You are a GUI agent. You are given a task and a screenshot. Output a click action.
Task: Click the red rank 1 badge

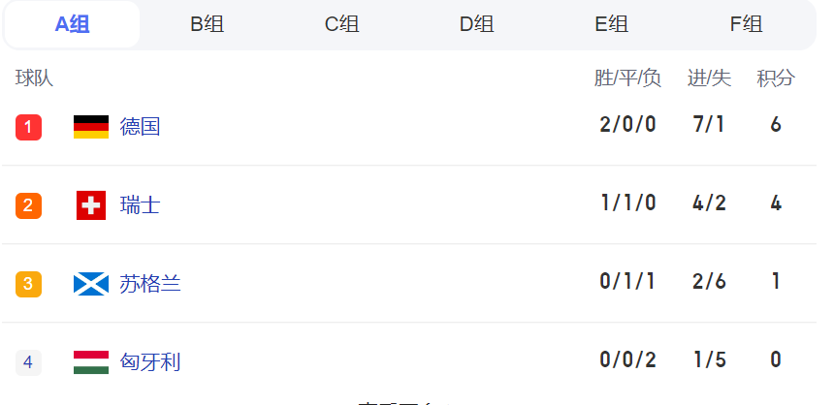coord(28,127)
